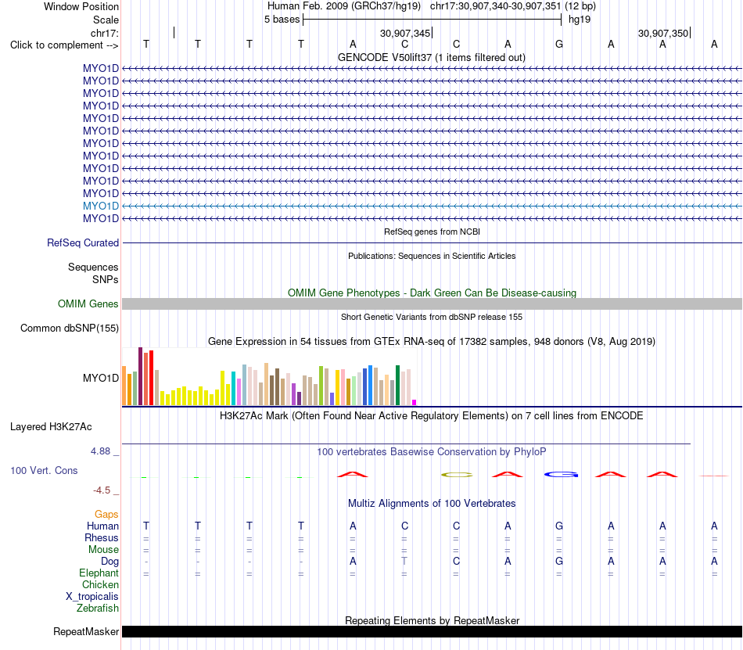Click the faded T base in the Dog row
The height and width of the screenshot is (650, 743).
(x=404, y=561)
